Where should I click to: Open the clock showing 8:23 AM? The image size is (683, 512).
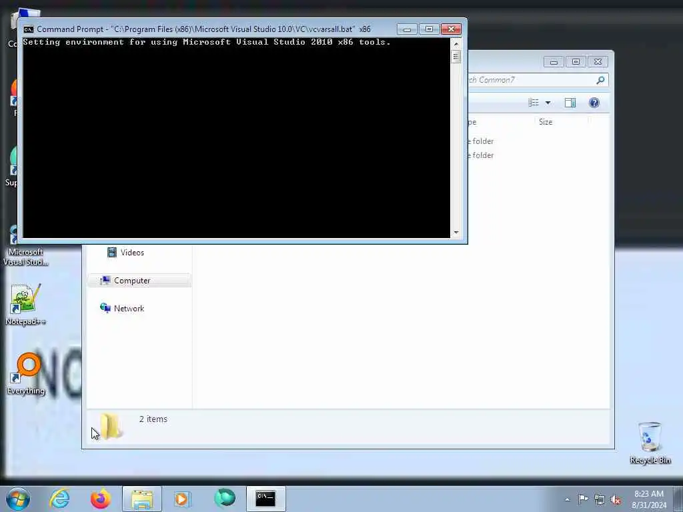[649, 499]
